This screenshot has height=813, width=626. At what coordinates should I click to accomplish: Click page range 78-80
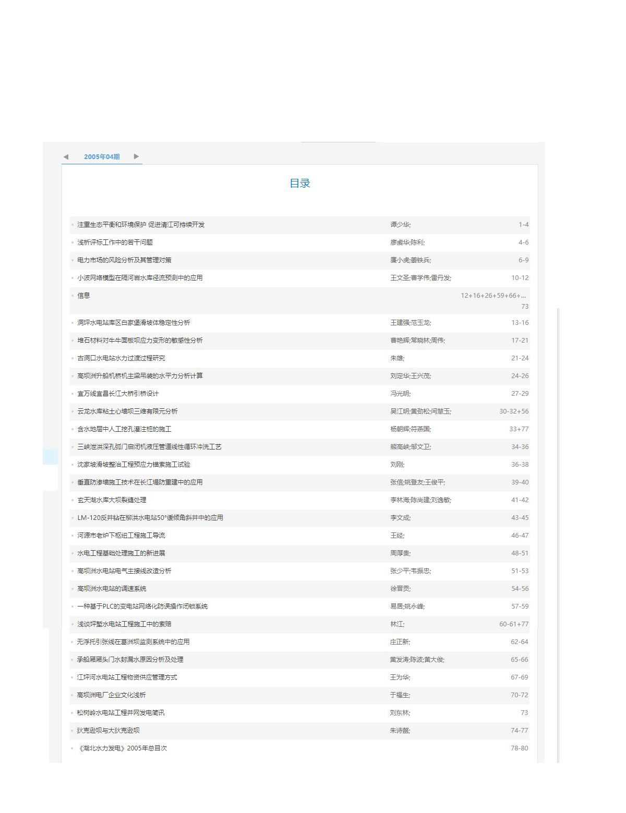[520, 748]
